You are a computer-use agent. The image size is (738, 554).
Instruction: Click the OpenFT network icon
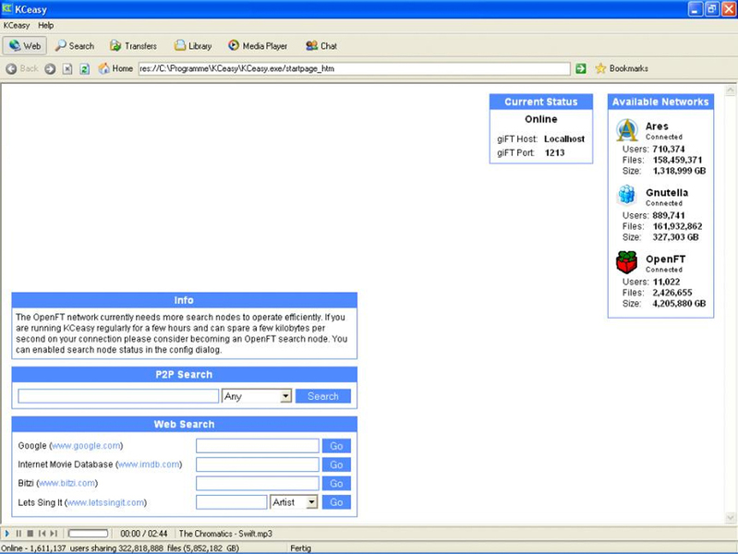tap(626, 262)
